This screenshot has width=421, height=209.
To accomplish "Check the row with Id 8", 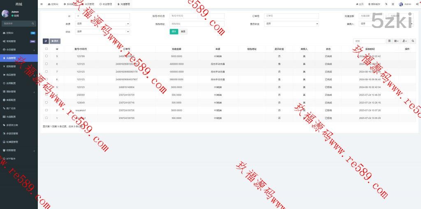I will 46,64.
